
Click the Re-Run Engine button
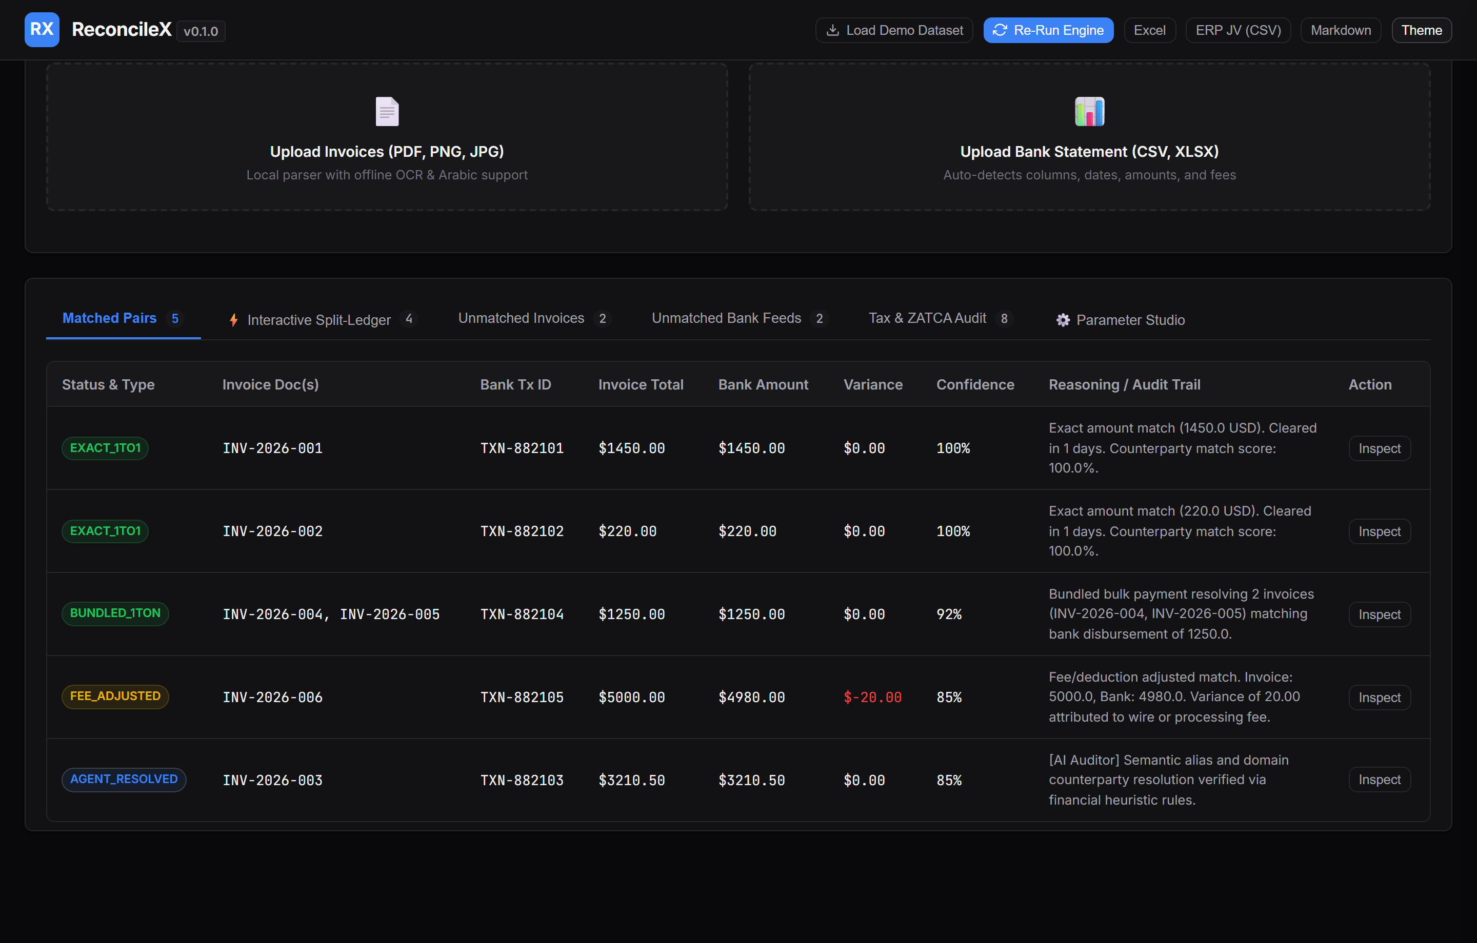[x=1048, y=30]
